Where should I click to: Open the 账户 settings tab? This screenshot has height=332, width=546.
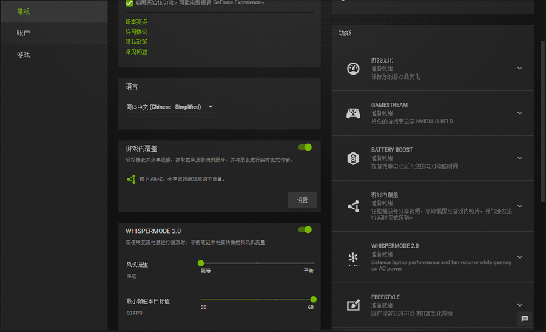point(54,33)
